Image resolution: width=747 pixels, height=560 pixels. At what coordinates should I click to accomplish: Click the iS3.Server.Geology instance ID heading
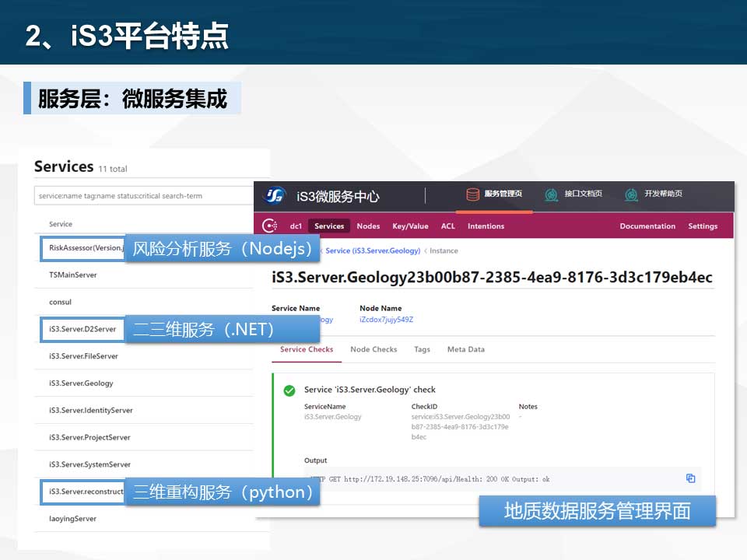coord(492,277)
